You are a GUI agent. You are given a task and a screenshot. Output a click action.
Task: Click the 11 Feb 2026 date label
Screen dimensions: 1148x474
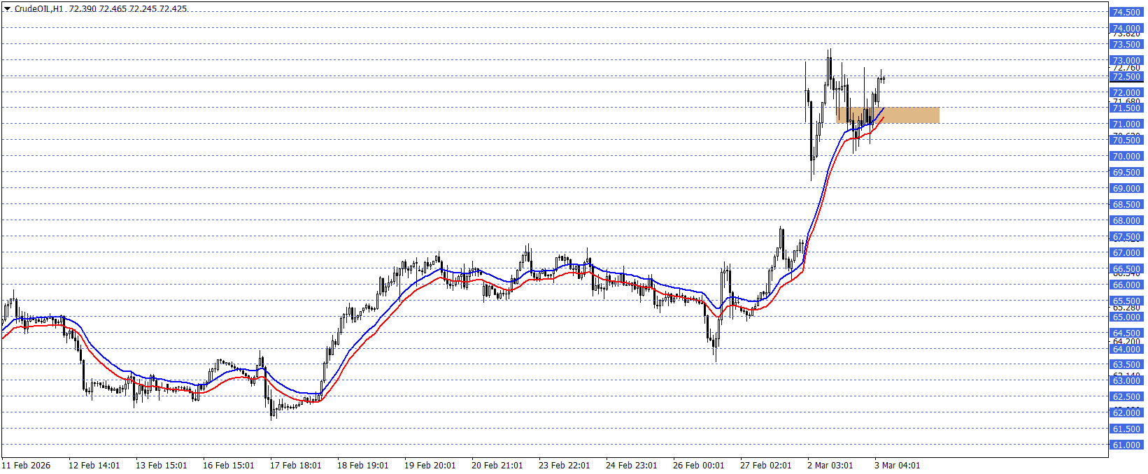click(x=27, y=466)
